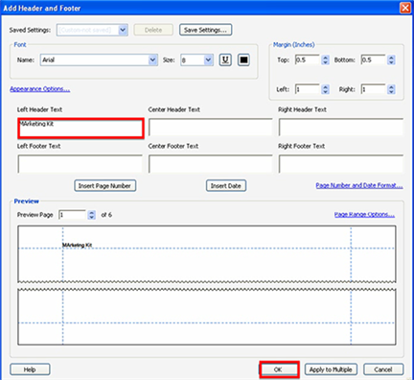The height and width of the screenshot is (380, 414).
Task: Click in Left Header Text box
Action: point(80,128)
